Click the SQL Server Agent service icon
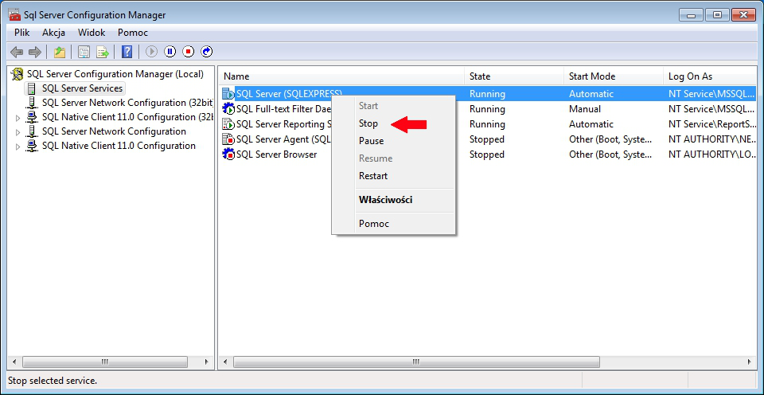 (228, 139)
